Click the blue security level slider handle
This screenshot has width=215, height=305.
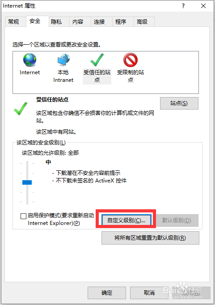[27, 182]
